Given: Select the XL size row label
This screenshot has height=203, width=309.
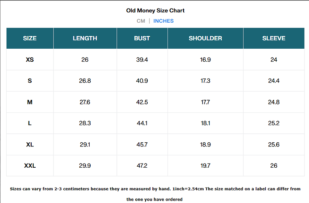Looking at the screenshot, I should tap(30, 145).
